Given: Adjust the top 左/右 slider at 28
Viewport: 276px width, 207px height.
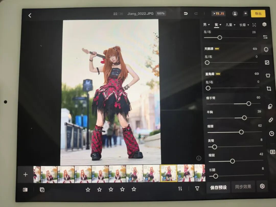Looking at the screenshot, I should point(220,38).
